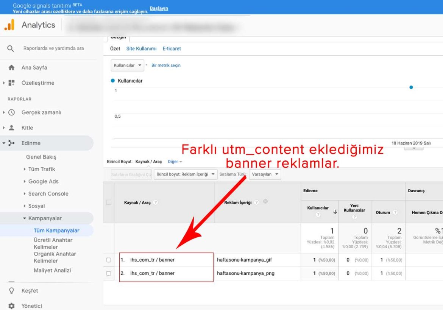Screen dimensions: 443x310
Task: Open Yönetici via the gear icon
Action: [11, 306]
